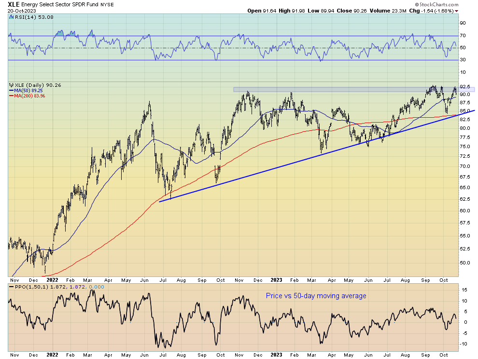Click the 2022 year label on the PPO panel axis
Image resolution: width=478 pixels, height=359 pixels.
pyautogui.click(x=53, y=355)
